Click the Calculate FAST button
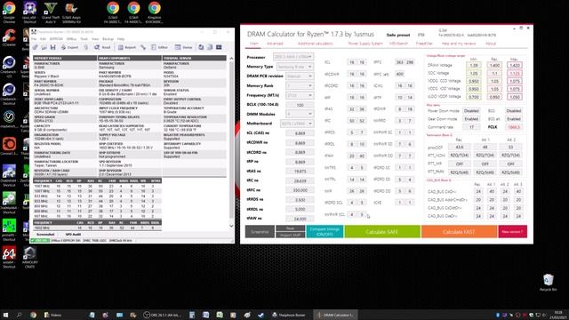 tap(459, 231)
